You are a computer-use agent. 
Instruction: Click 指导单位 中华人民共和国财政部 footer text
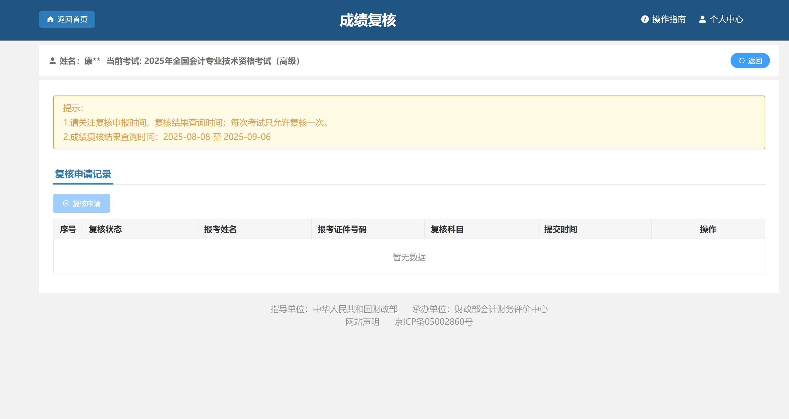click(x=334, y=309)
